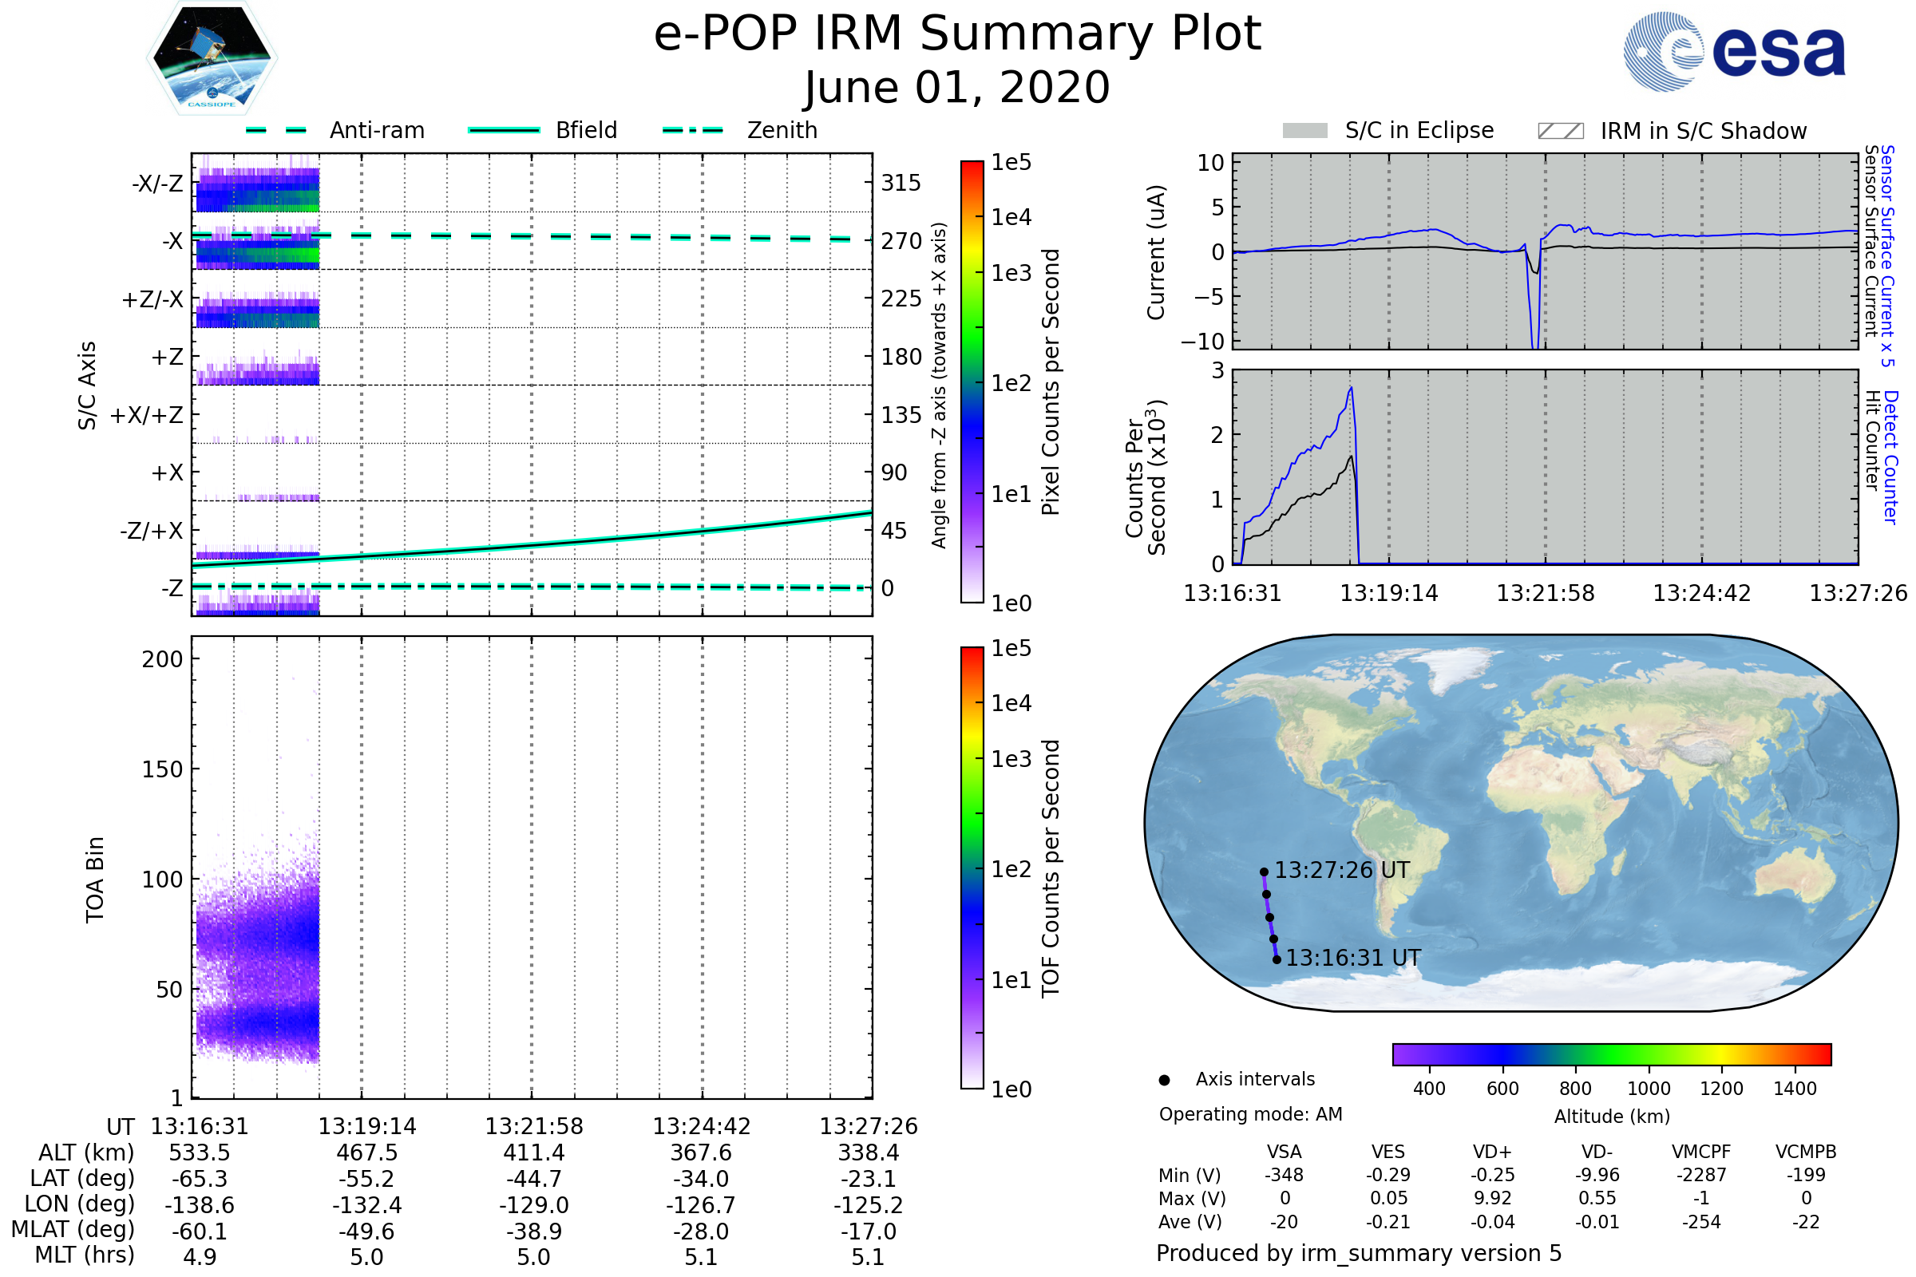Click the Altitude (km) horizontal colorbar
Screen dimensions: 1916x1277
[x=1611, y=1054]
